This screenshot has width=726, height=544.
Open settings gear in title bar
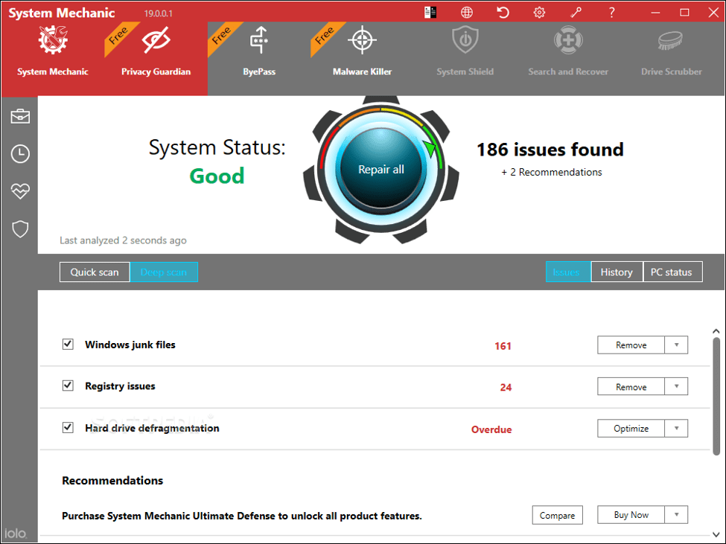(539, 13)
